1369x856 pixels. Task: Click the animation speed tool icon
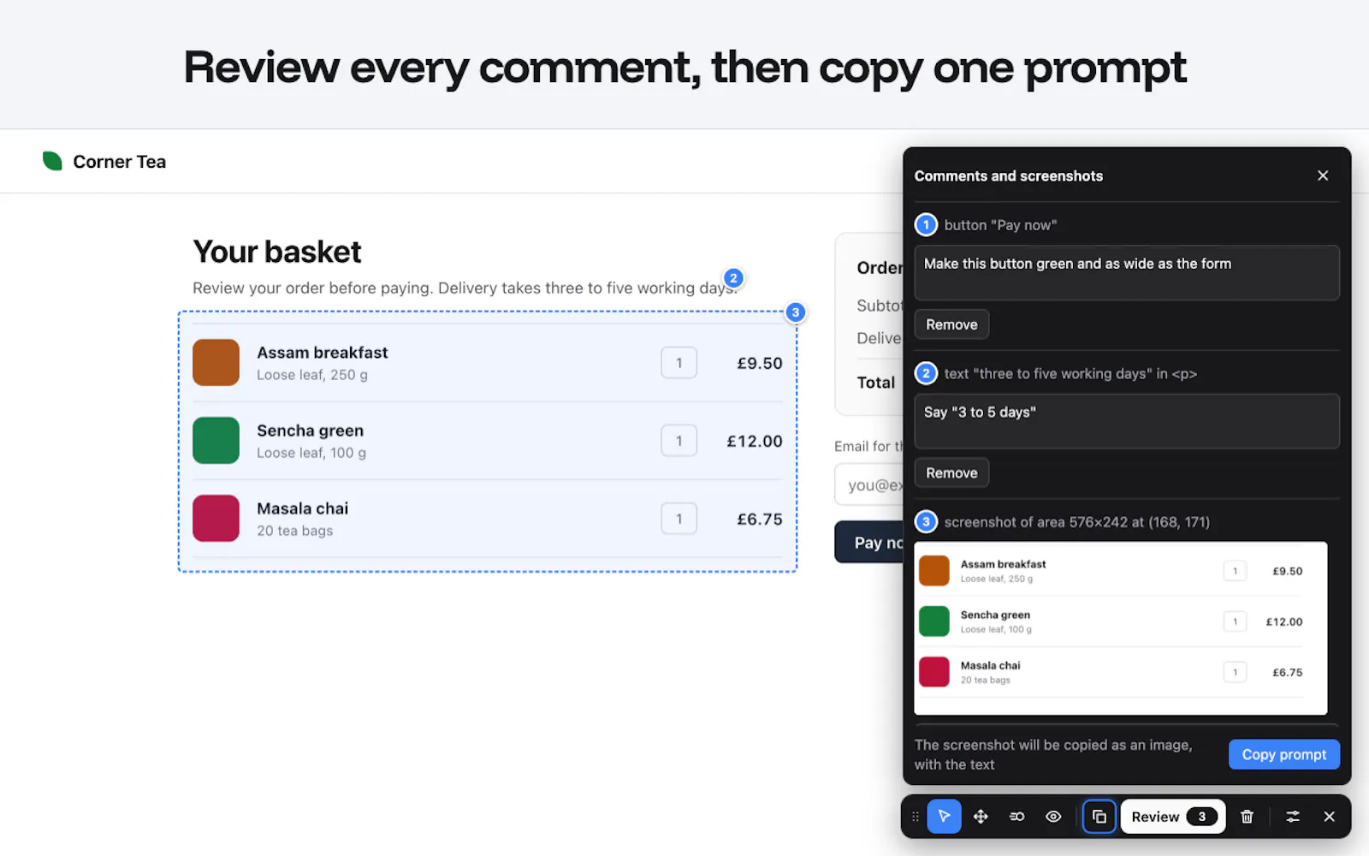1016,817
